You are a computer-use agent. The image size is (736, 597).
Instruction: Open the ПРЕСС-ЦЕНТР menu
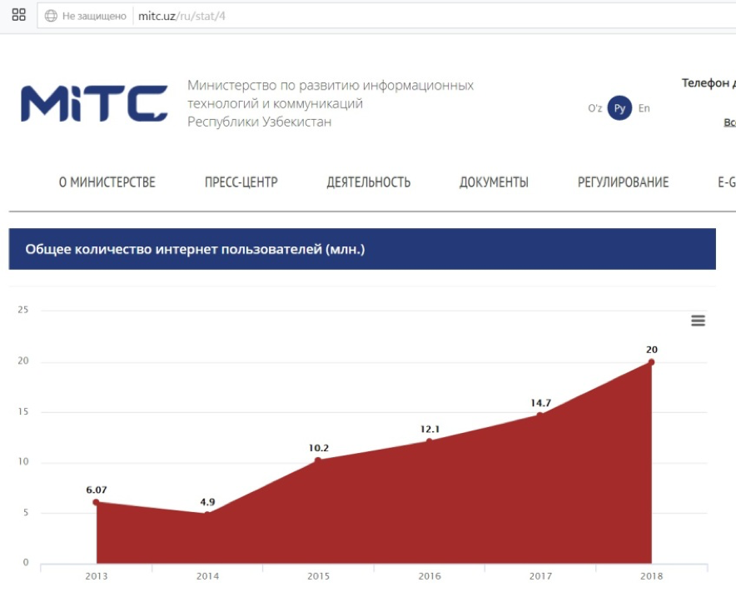[x=241, y=182]
